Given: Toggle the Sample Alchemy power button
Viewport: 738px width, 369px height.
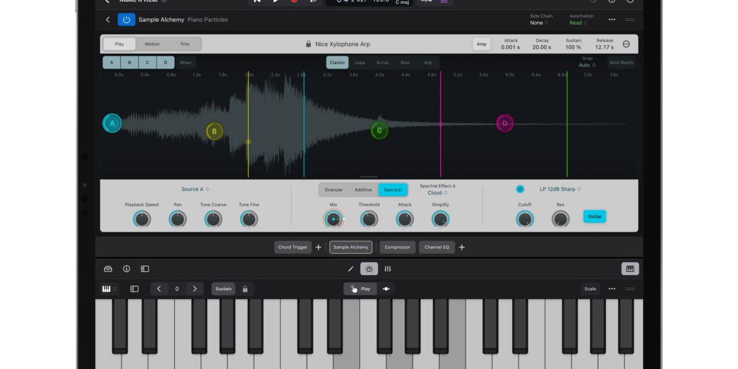Looking at the screenshot, I should [x=126, y=20].
